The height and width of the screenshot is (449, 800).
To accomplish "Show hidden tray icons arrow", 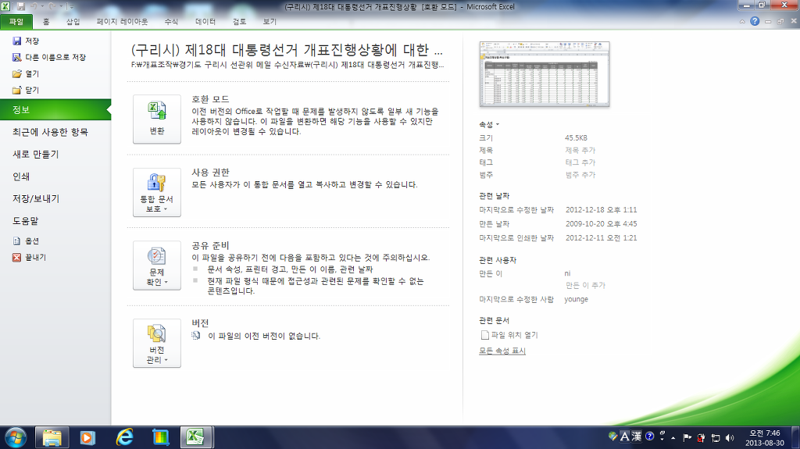I will (673, 438).
